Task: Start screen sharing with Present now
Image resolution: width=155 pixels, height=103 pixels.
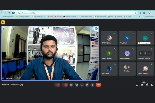Action: click(82, 85)
